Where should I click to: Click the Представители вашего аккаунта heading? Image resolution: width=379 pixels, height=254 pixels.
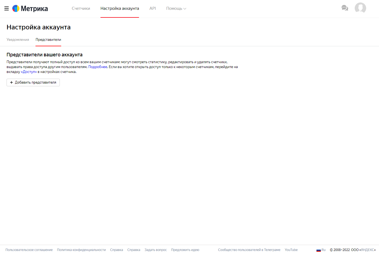pos(45,55)
